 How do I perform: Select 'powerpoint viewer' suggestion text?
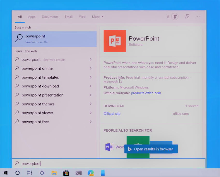[37, 113]
